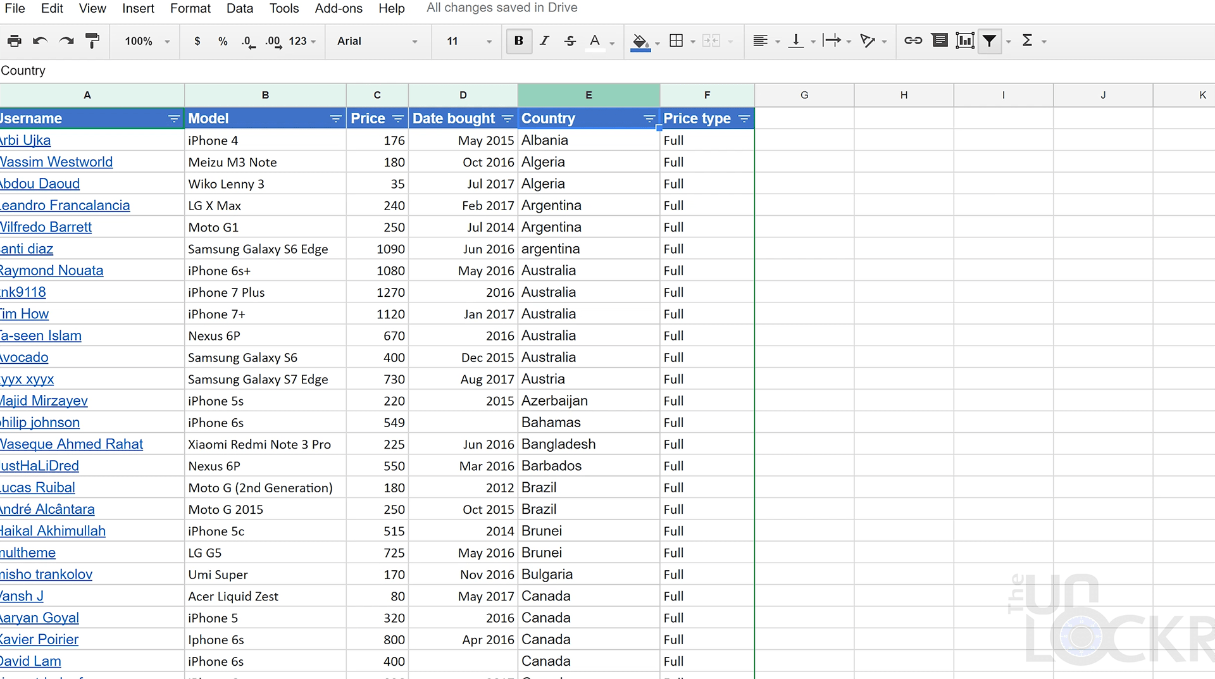Open the File menu
The image size is (1215, 679).
15,8
